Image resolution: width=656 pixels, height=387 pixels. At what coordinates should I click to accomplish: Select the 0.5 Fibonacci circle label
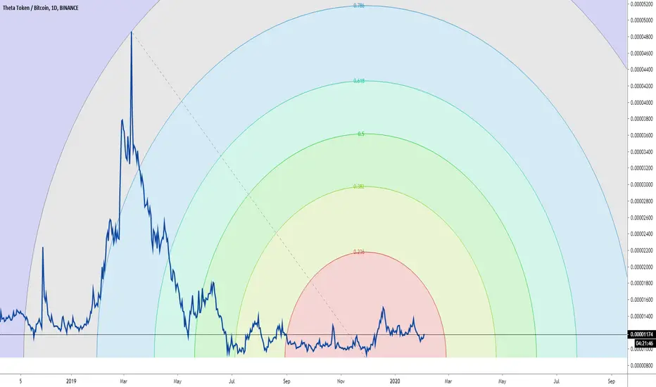[361, 134]
